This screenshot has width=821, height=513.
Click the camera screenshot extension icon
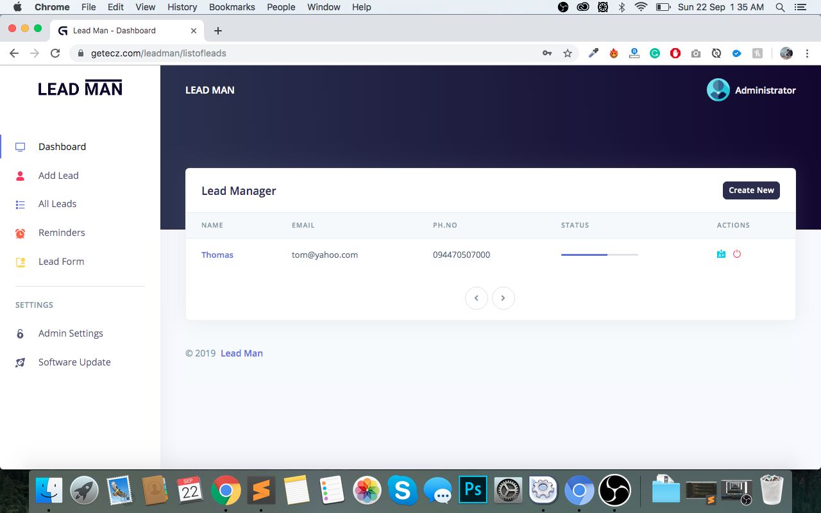coord(696,53)
